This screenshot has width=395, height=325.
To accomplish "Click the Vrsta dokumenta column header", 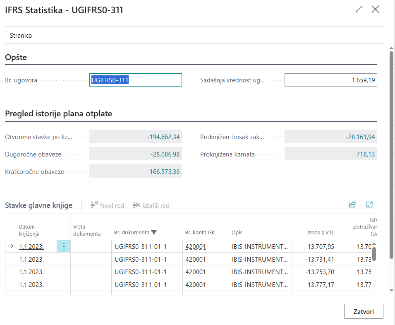I will (87, 230).
